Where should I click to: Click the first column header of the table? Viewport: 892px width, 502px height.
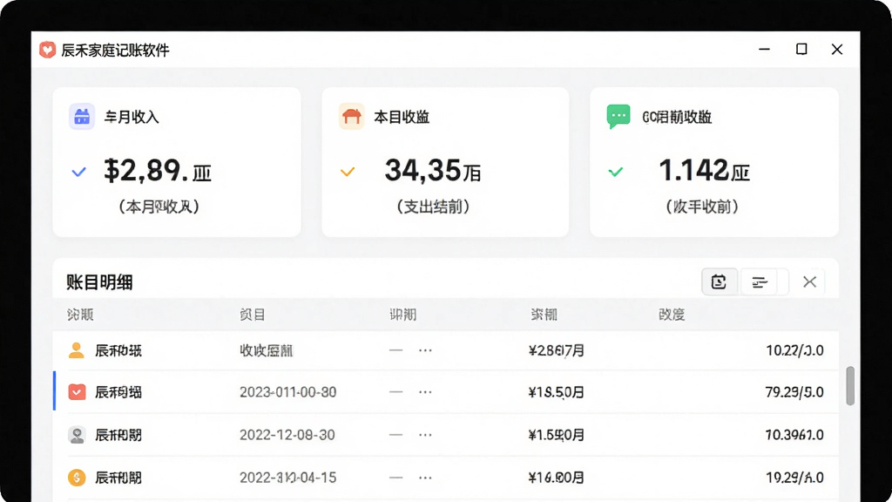[80, 315]
